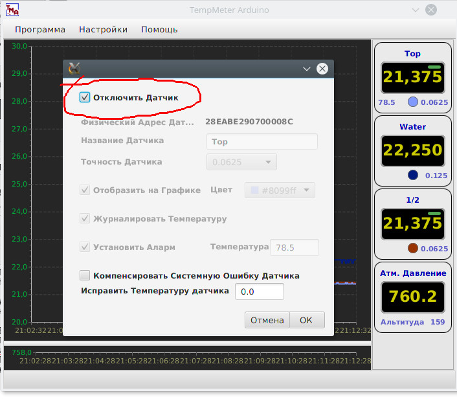
Task: Click the alarm Температура field 78.5
Action: (x=295, y=247)
